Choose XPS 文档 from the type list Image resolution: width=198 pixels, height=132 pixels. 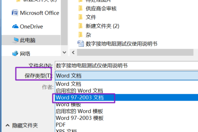(x=127, y=130)
